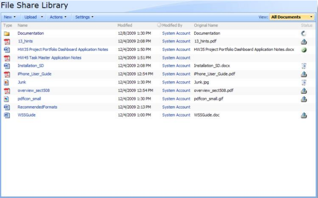
Task: Open the pdficon_small file link
Action: 30,99
